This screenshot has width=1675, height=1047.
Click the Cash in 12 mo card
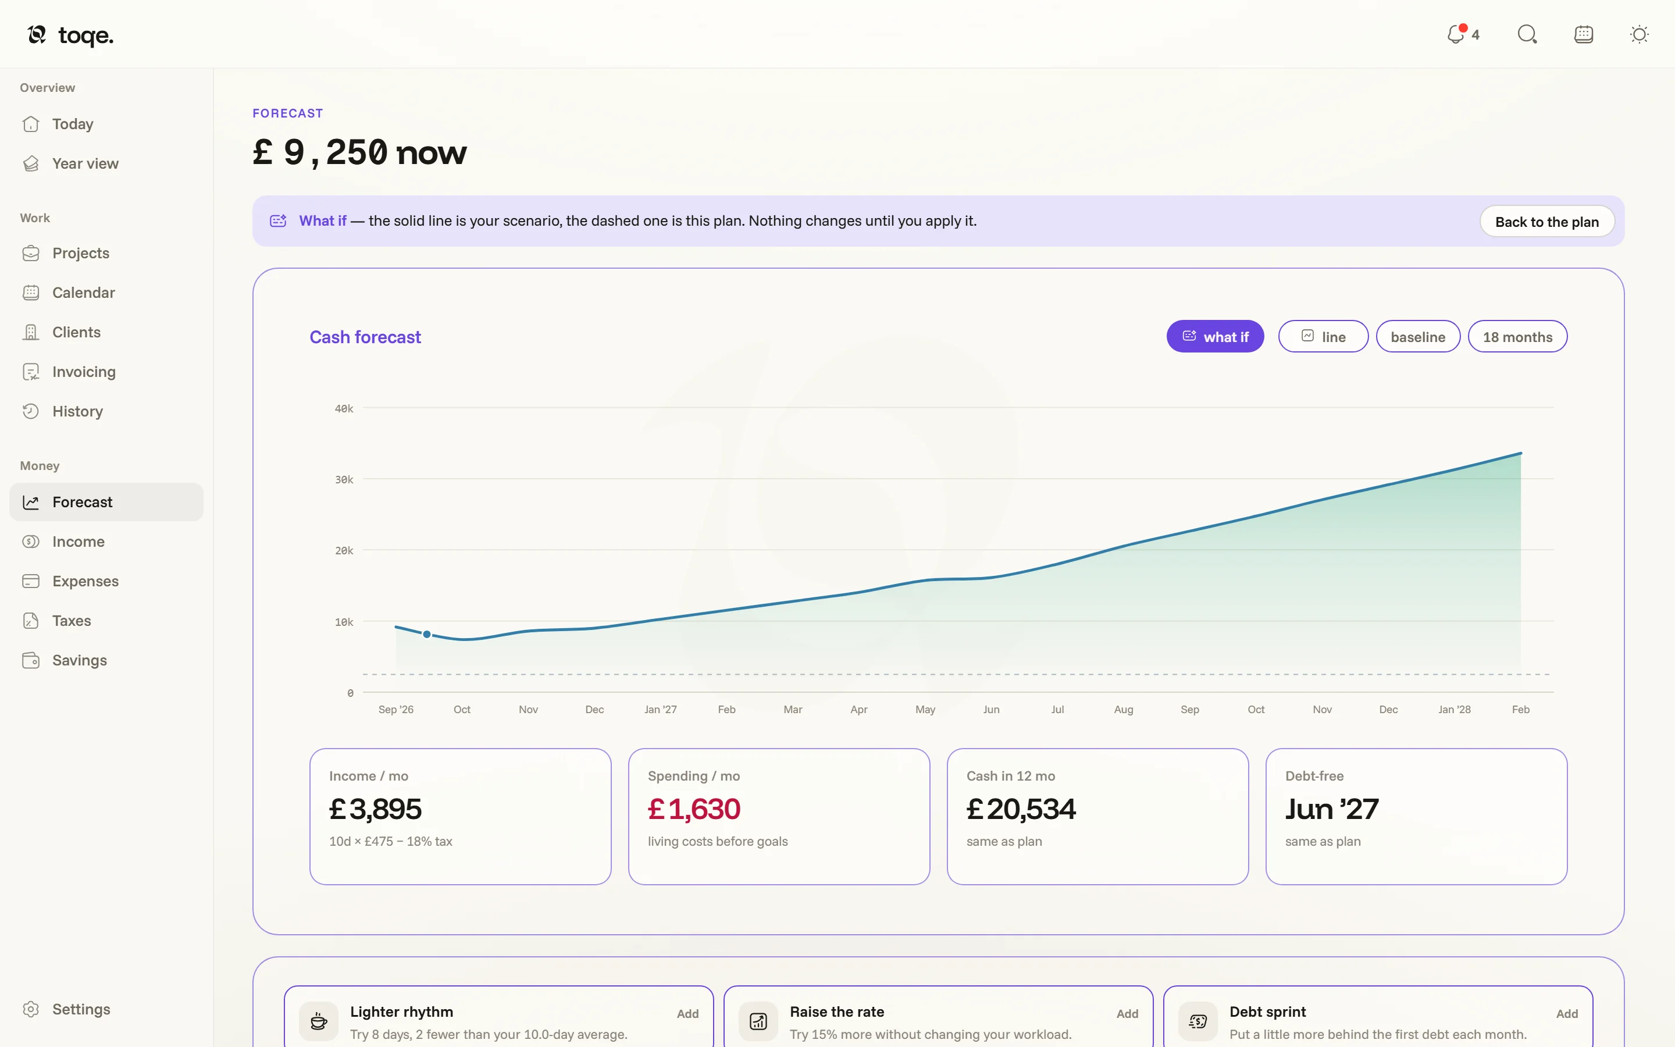click(x=1097, y=817)
